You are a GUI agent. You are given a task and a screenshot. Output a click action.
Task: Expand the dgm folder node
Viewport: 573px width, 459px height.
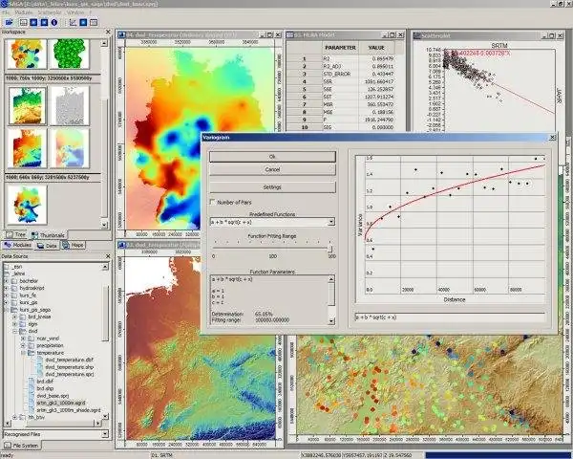tap(14, 324)
